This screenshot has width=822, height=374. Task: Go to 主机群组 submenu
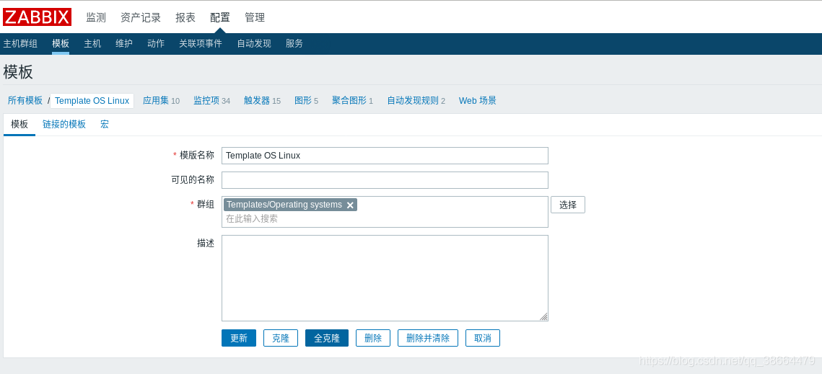pyautogui.click(x=20, y=43)
